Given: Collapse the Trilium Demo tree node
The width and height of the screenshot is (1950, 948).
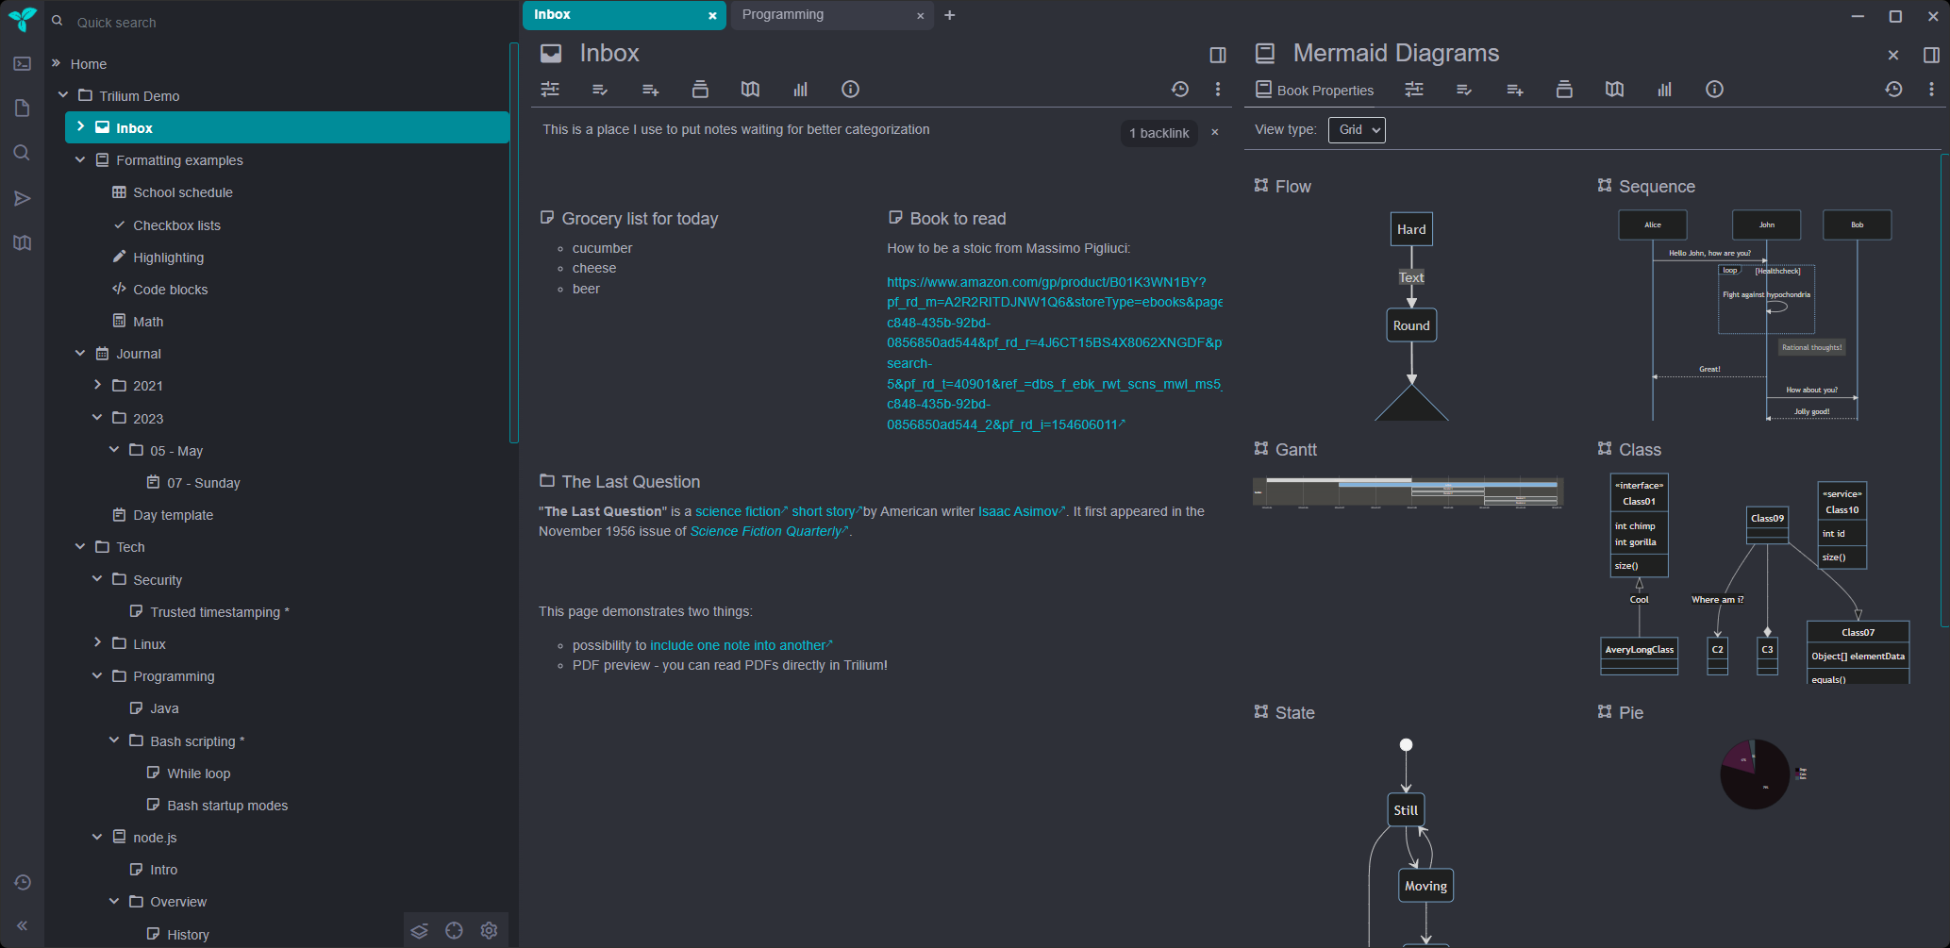Looking at the screenshot, I should 63,95.
